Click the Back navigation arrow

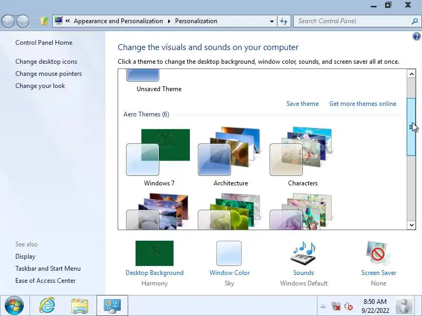coord(8,21)
